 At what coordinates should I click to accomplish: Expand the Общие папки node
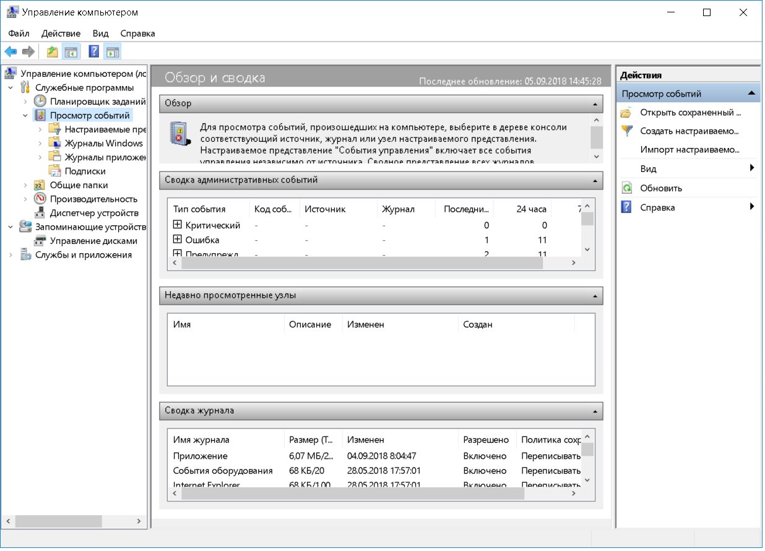[x=25, y=185]
